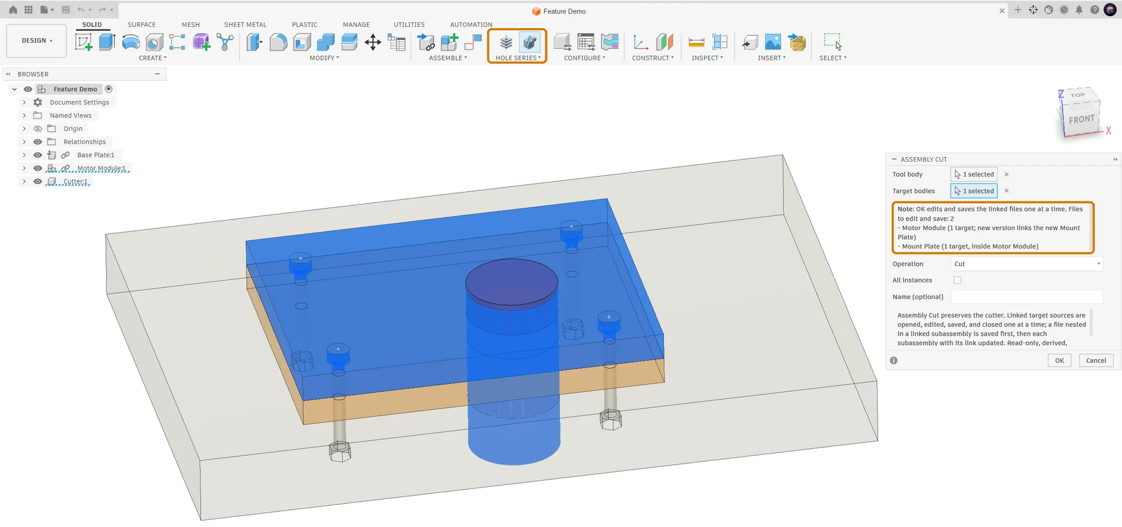Image resolution: width=1122 pixels, height=527 pixels.
Task: Hide the Base Plate:1 component
Action: pos(38,155)
